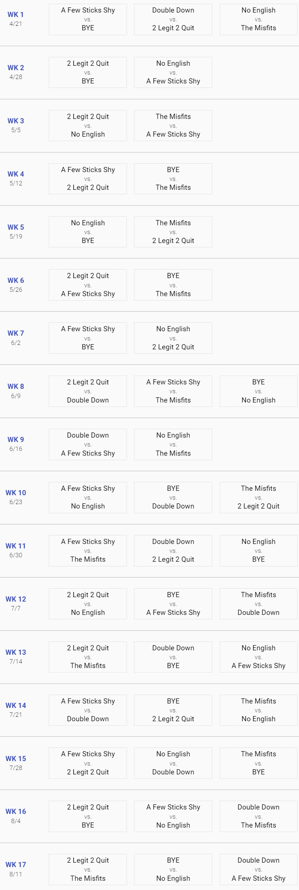This screenshot has width=299, height=890.
Task: Open The Misfits vs. No English in WK 14
Action: pyautogui.click(x=258, y=710)
